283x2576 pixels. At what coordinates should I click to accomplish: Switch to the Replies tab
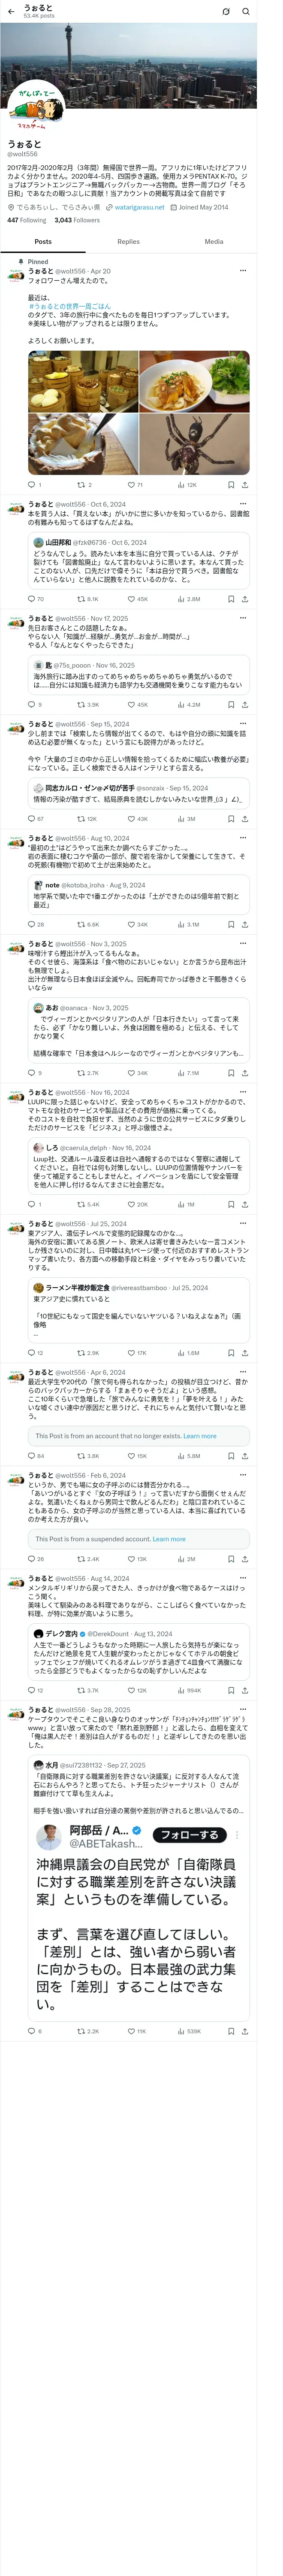[x=128, y=241]
